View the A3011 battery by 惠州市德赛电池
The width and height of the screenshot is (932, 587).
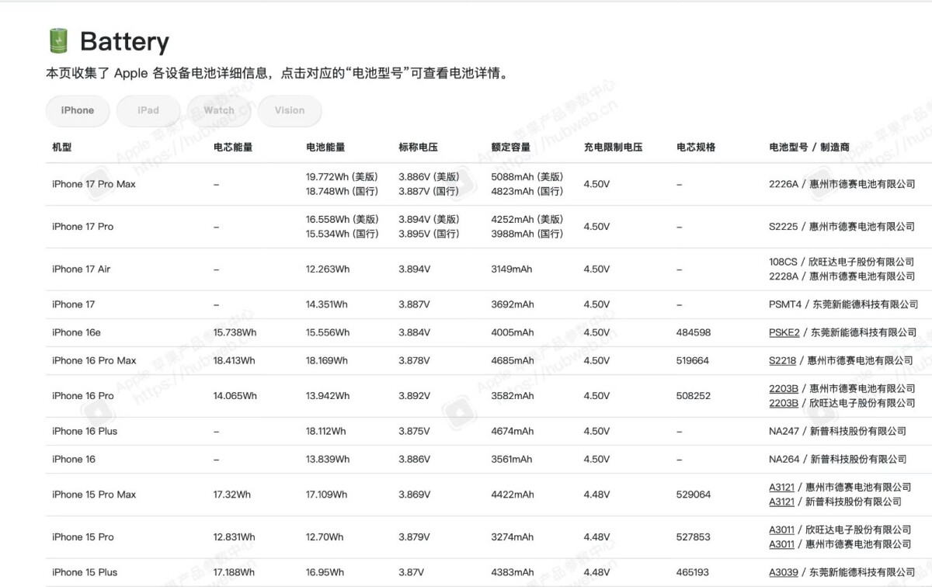(781, 544)
